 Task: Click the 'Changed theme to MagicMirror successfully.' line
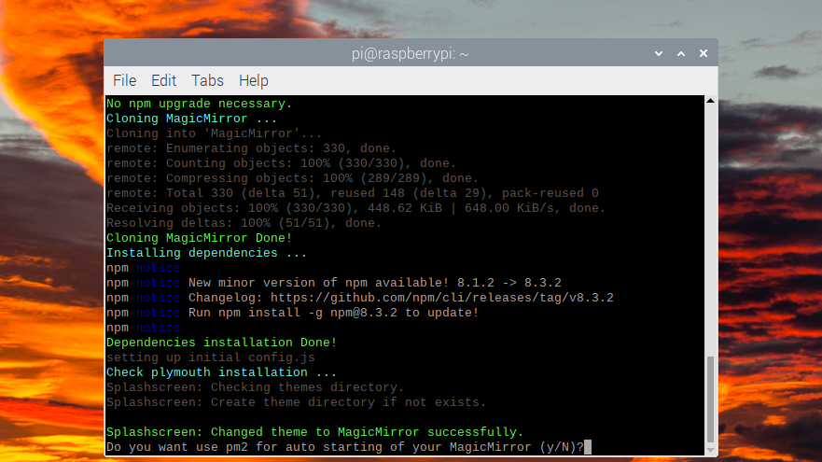coord(315,433)
